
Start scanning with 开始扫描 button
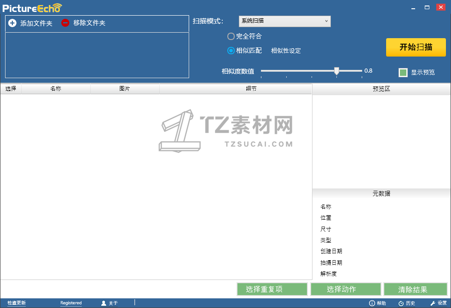tap(416, 47)
